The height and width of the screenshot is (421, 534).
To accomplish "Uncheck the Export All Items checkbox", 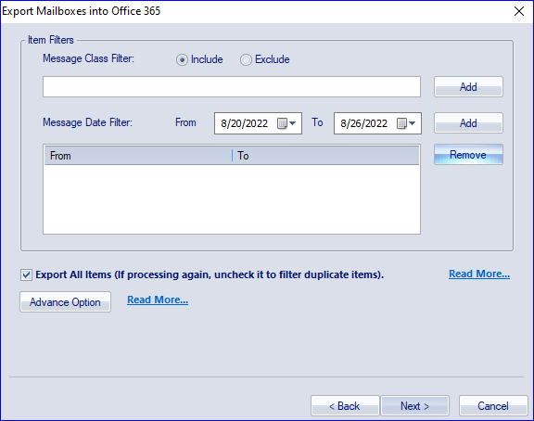I will (x=26, y=274).
